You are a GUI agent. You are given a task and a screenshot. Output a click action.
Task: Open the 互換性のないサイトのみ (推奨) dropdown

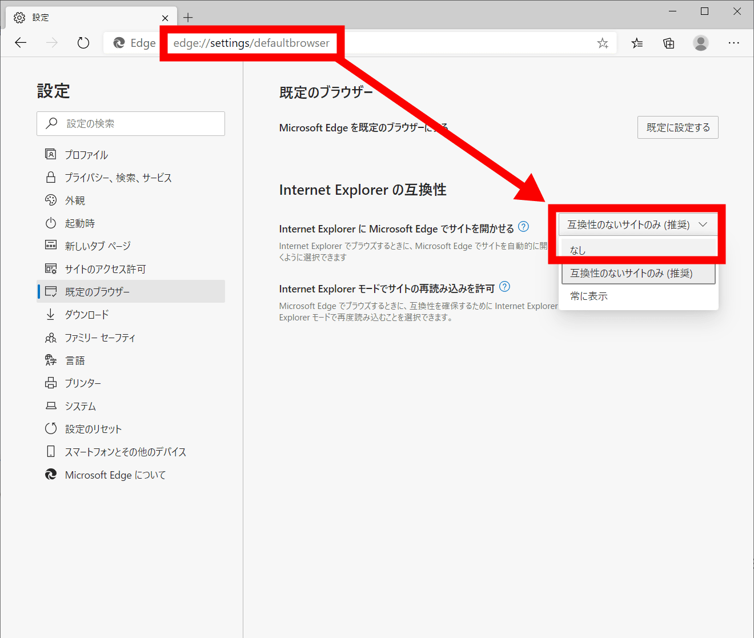click(638, 224)
